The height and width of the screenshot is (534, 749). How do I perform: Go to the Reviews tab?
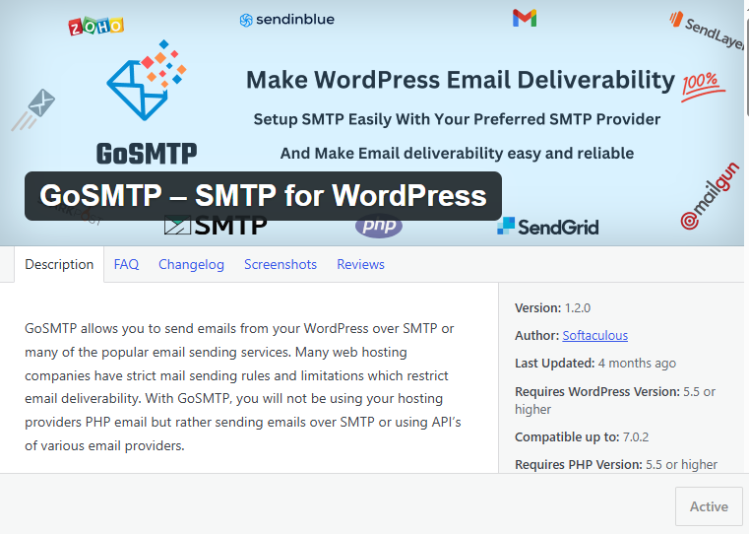click(360, 264)
